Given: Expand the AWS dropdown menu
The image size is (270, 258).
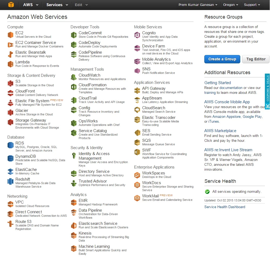Looking at the screenshot, I should (31, 5).
